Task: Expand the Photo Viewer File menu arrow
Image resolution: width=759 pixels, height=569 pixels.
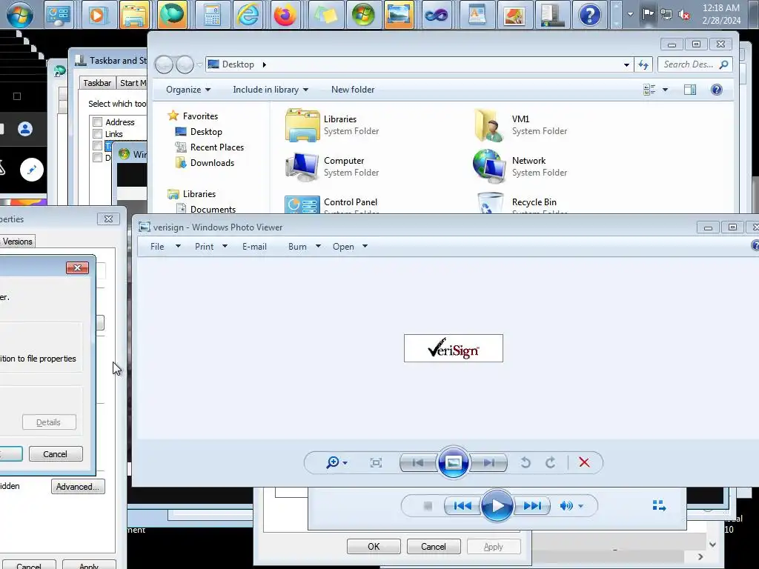Action: [178, 246]
